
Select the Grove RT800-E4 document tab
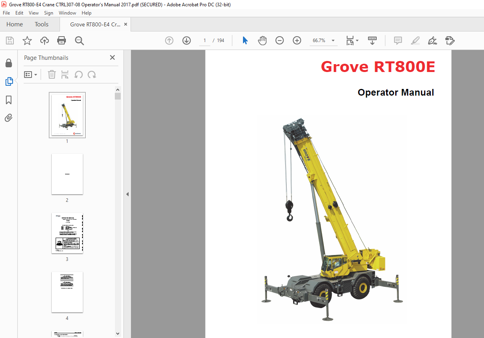95,24
